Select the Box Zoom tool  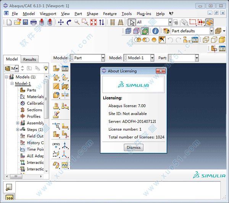(x=85, y=22)
